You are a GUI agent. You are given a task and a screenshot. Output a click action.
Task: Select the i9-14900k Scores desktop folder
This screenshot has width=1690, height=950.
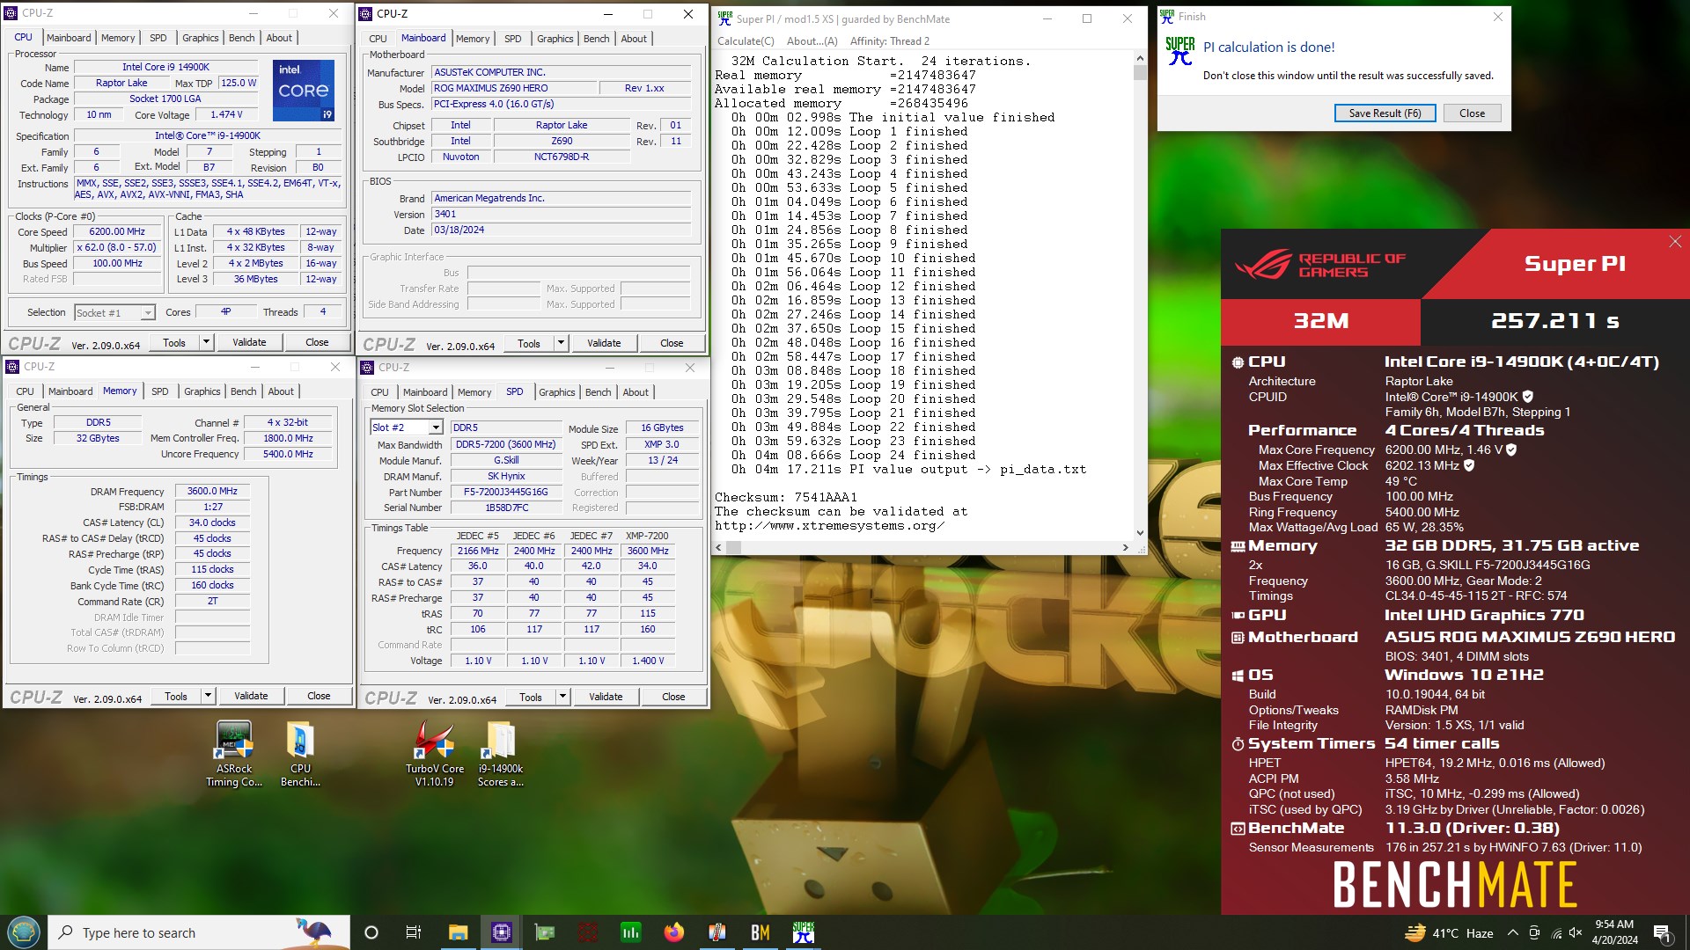pyautogui.click(x=501, y=755)
